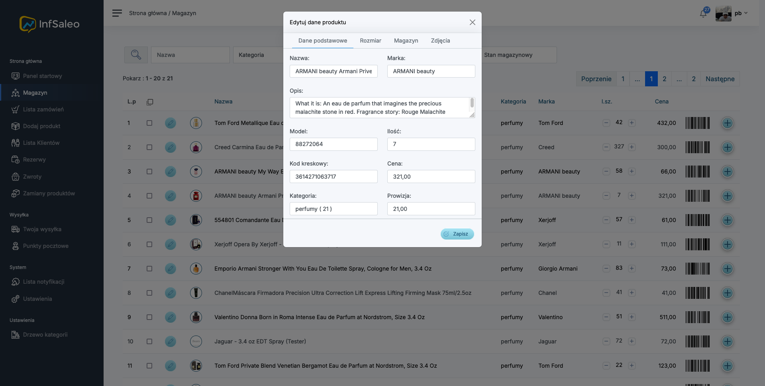Click the Stan magazynowy filter field
This screenshot has width=765, height=386.
tap(519, 55)
